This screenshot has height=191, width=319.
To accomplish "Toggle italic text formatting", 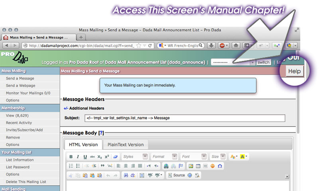I will (78, 157).
